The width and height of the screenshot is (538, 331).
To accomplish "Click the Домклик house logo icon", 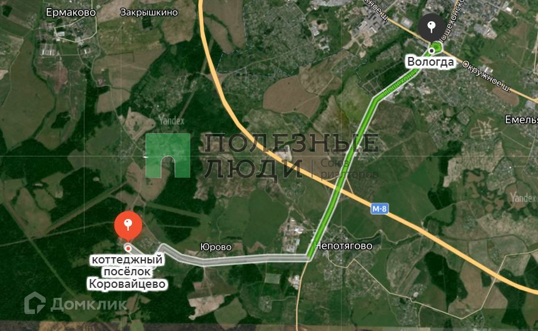I will tap(34, 303).
